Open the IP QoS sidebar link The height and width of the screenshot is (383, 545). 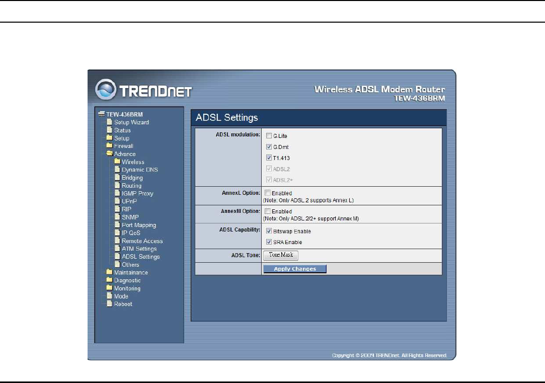click(x=131, y=233)
